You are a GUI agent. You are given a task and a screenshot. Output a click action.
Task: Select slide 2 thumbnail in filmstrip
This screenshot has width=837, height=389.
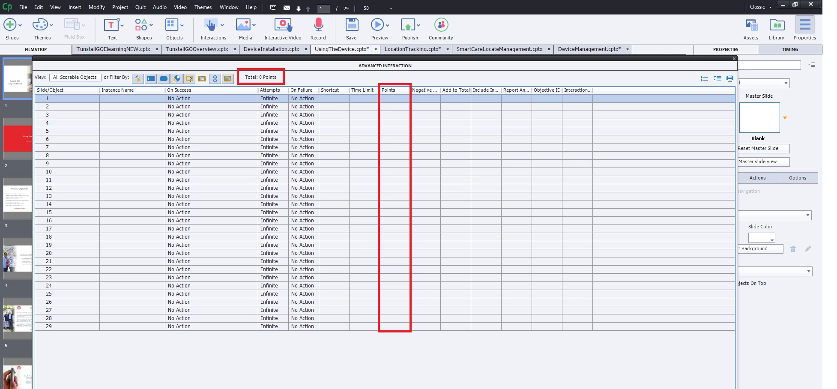tap(18, 139)
